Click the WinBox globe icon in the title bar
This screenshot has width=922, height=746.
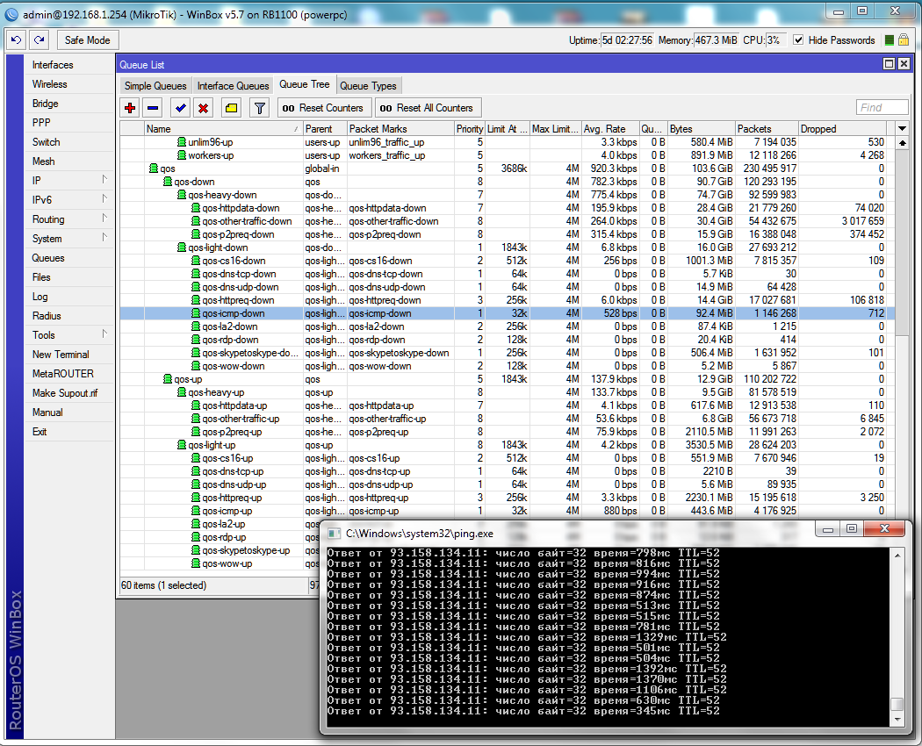(x=10, y=14)
